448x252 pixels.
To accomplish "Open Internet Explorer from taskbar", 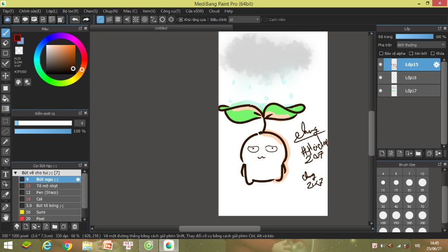I will pyautogui.click(x=47, y=245).
